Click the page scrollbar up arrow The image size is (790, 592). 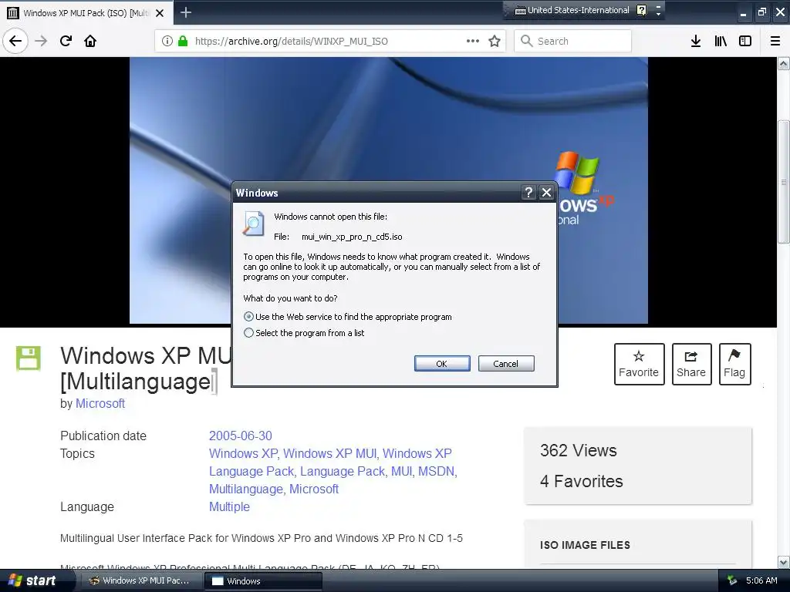[783, 63]
